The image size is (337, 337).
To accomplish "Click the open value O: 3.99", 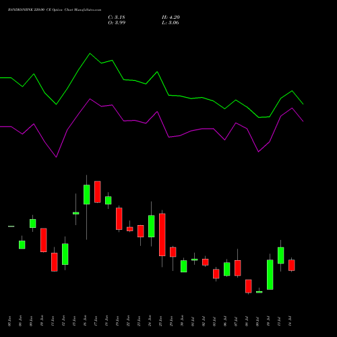I will tap(117, 23).
